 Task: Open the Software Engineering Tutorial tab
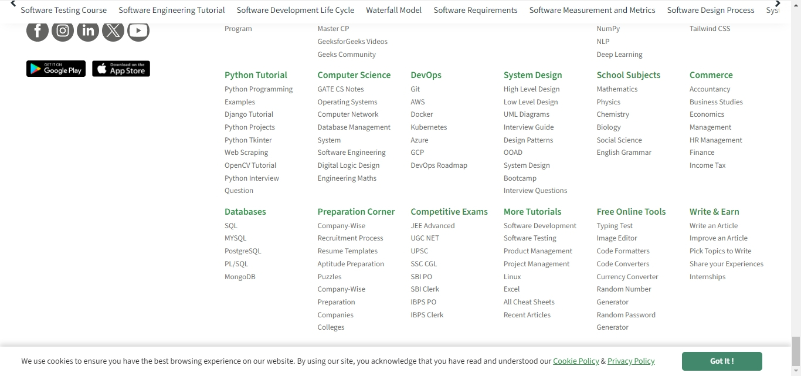click(x=172, y=10)
